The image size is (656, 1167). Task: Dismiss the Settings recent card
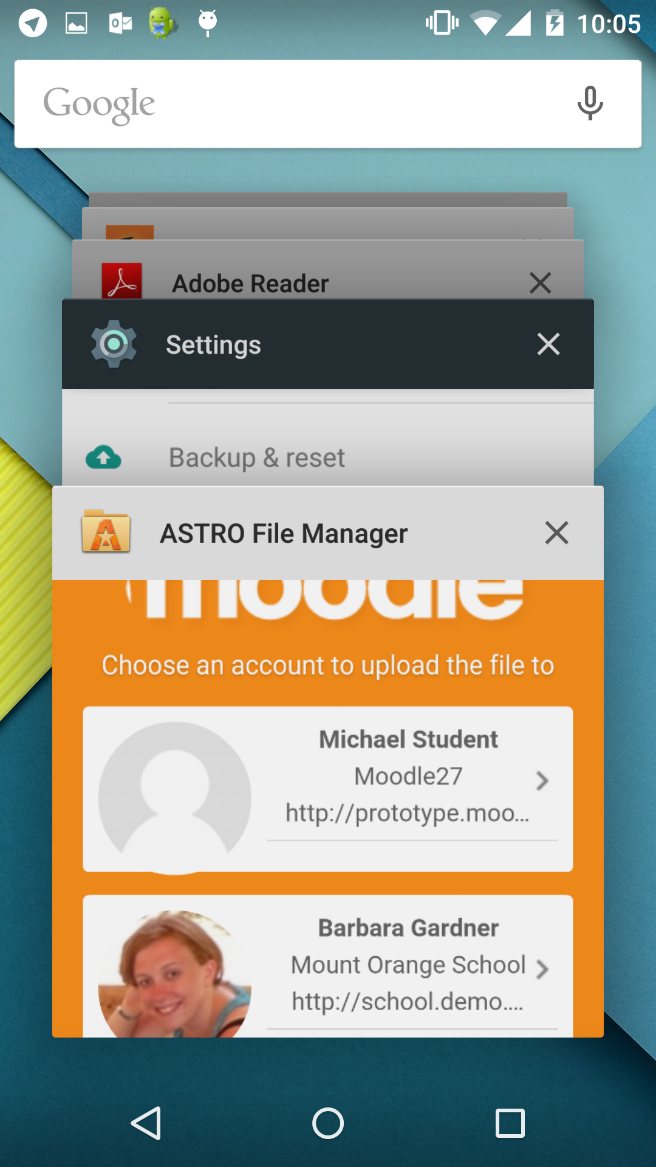(548, 344)
